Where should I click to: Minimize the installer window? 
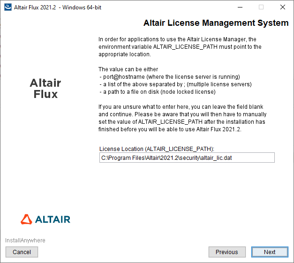click(x=239, y=7)
